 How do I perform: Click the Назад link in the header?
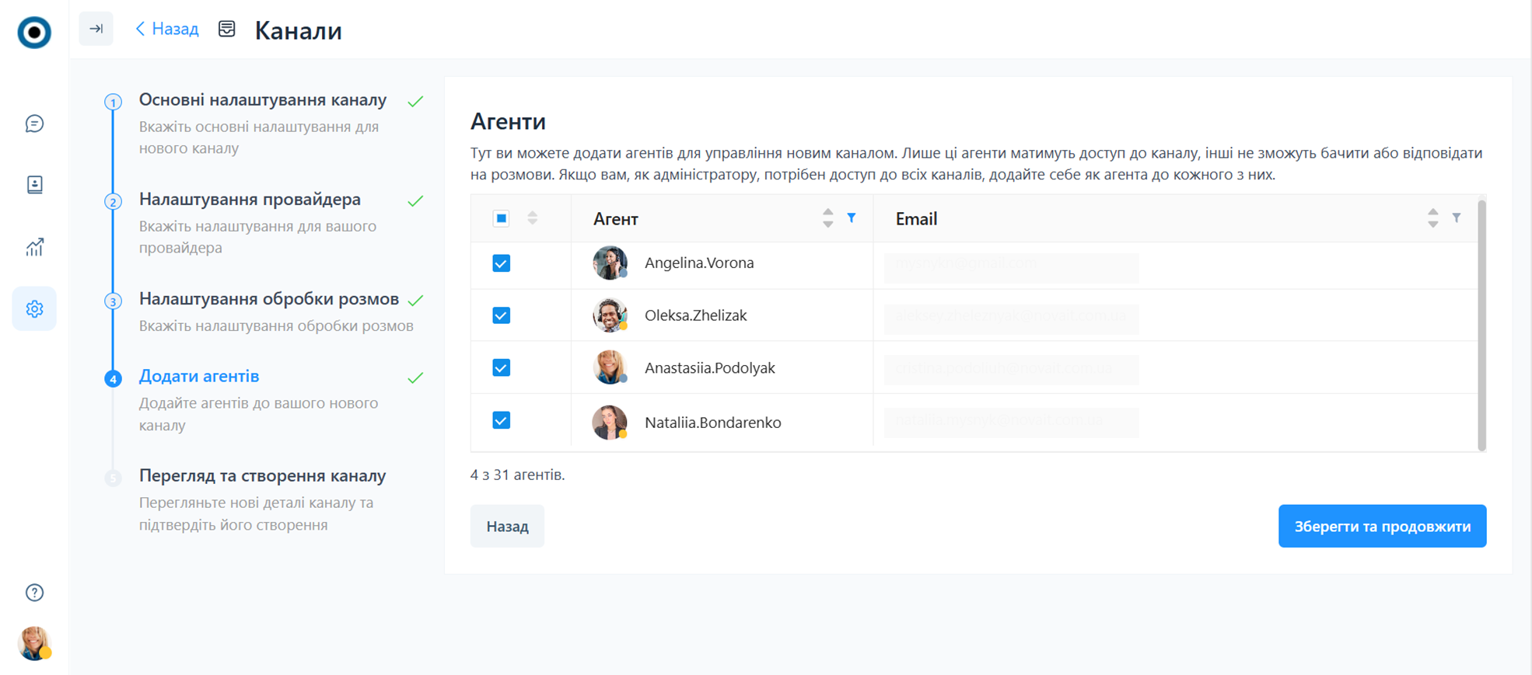[167, 30]
